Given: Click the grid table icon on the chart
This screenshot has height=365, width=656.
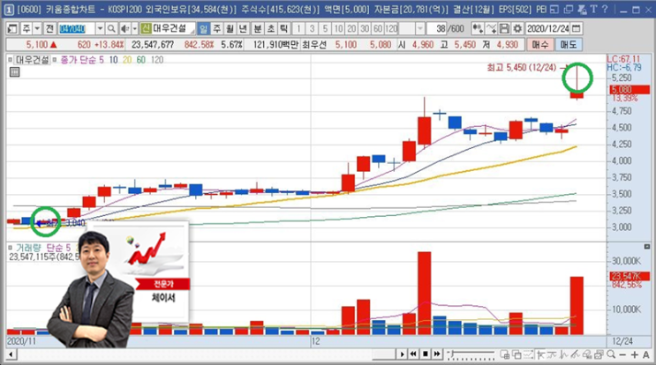Looking at the screenshot, I should [x=14, y=72].
